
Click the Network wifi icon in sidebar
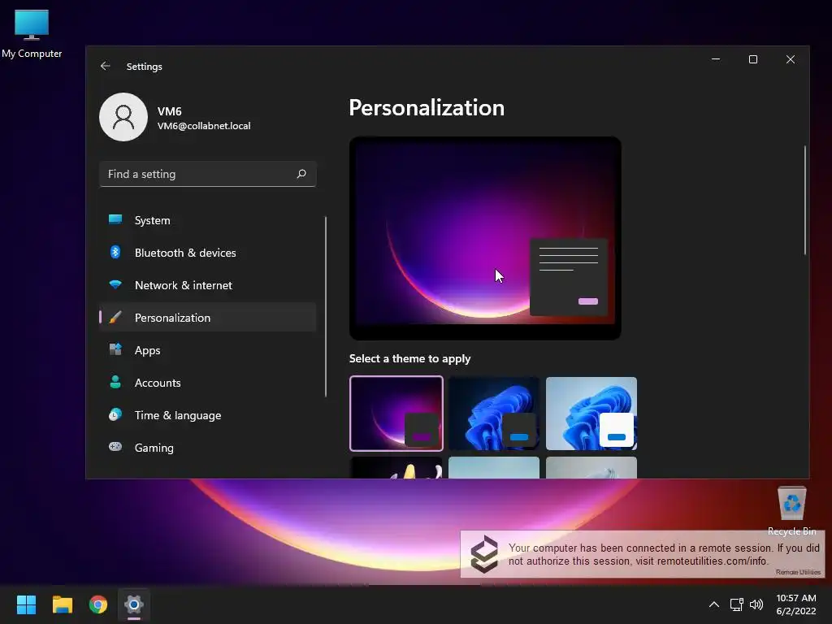[x=115, y=284]
